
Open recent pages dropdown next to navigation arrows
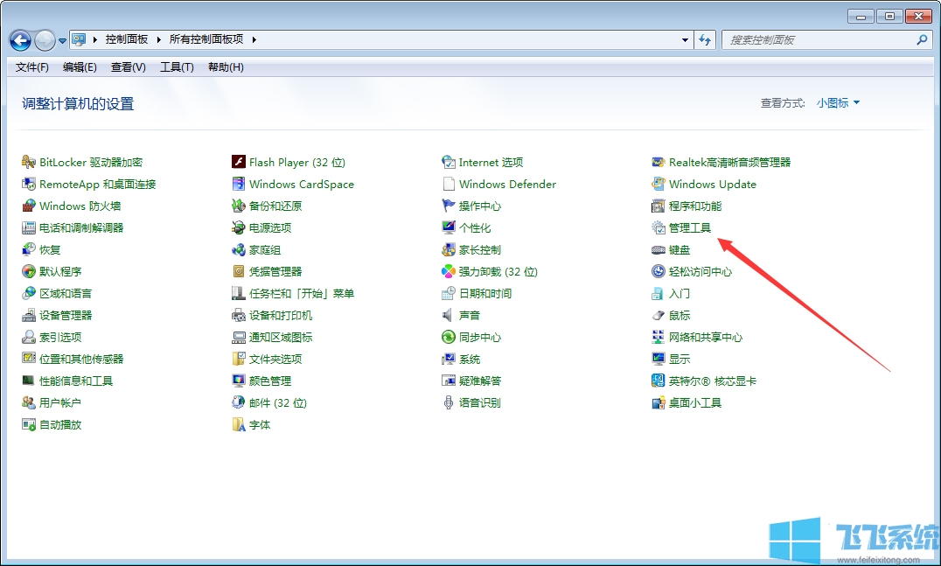(61, 39)
